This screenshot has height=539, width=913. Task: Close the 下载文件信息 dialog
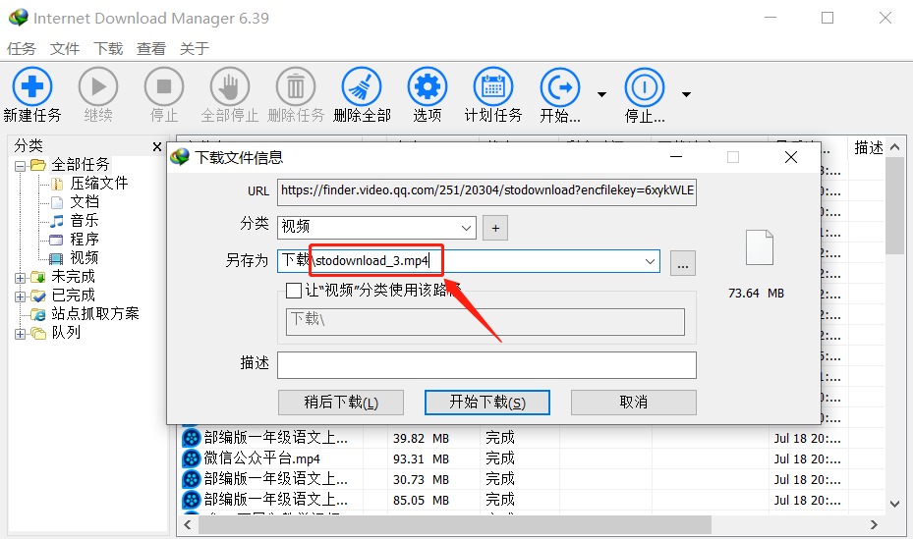click(791, 157)
